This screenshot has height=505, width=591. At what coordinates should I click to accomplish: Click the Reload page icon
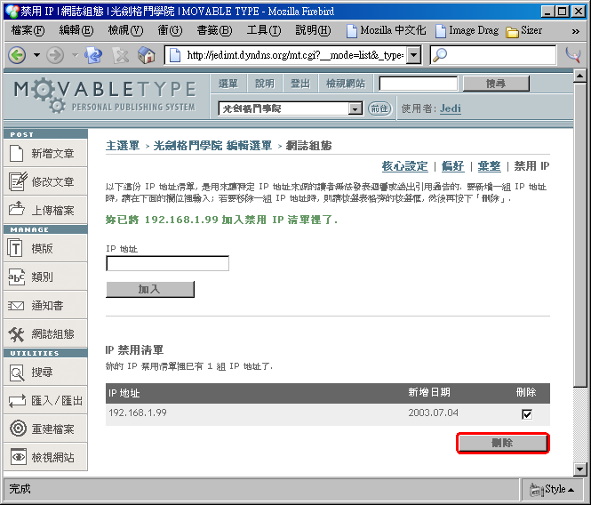tap(93, 55)
